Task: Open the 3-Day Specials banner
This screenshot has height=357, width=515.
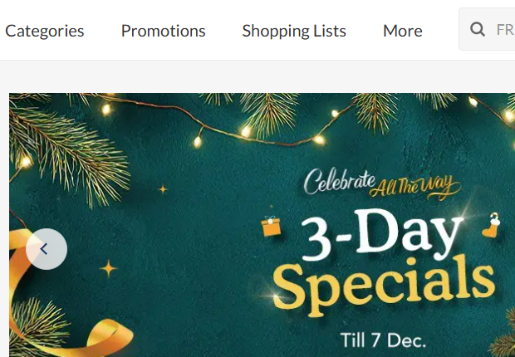Action: 262,225
